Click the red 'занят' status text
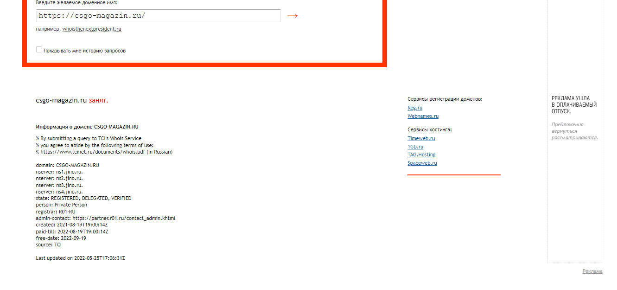617x290 pixels. coord(98,100)
